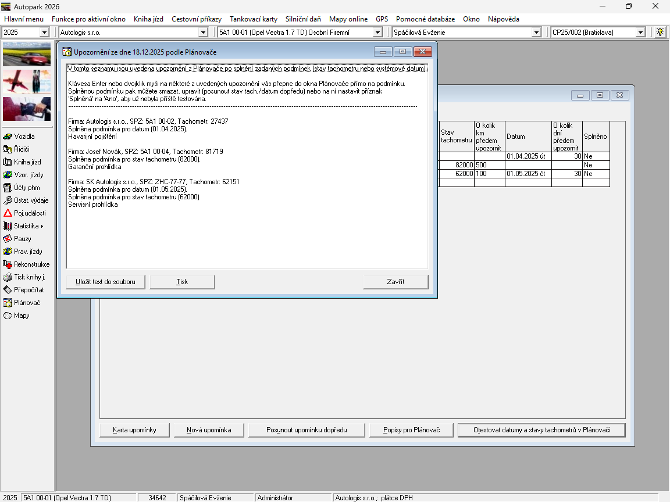Click Uložit text do souboru button

tap(105, 282)
